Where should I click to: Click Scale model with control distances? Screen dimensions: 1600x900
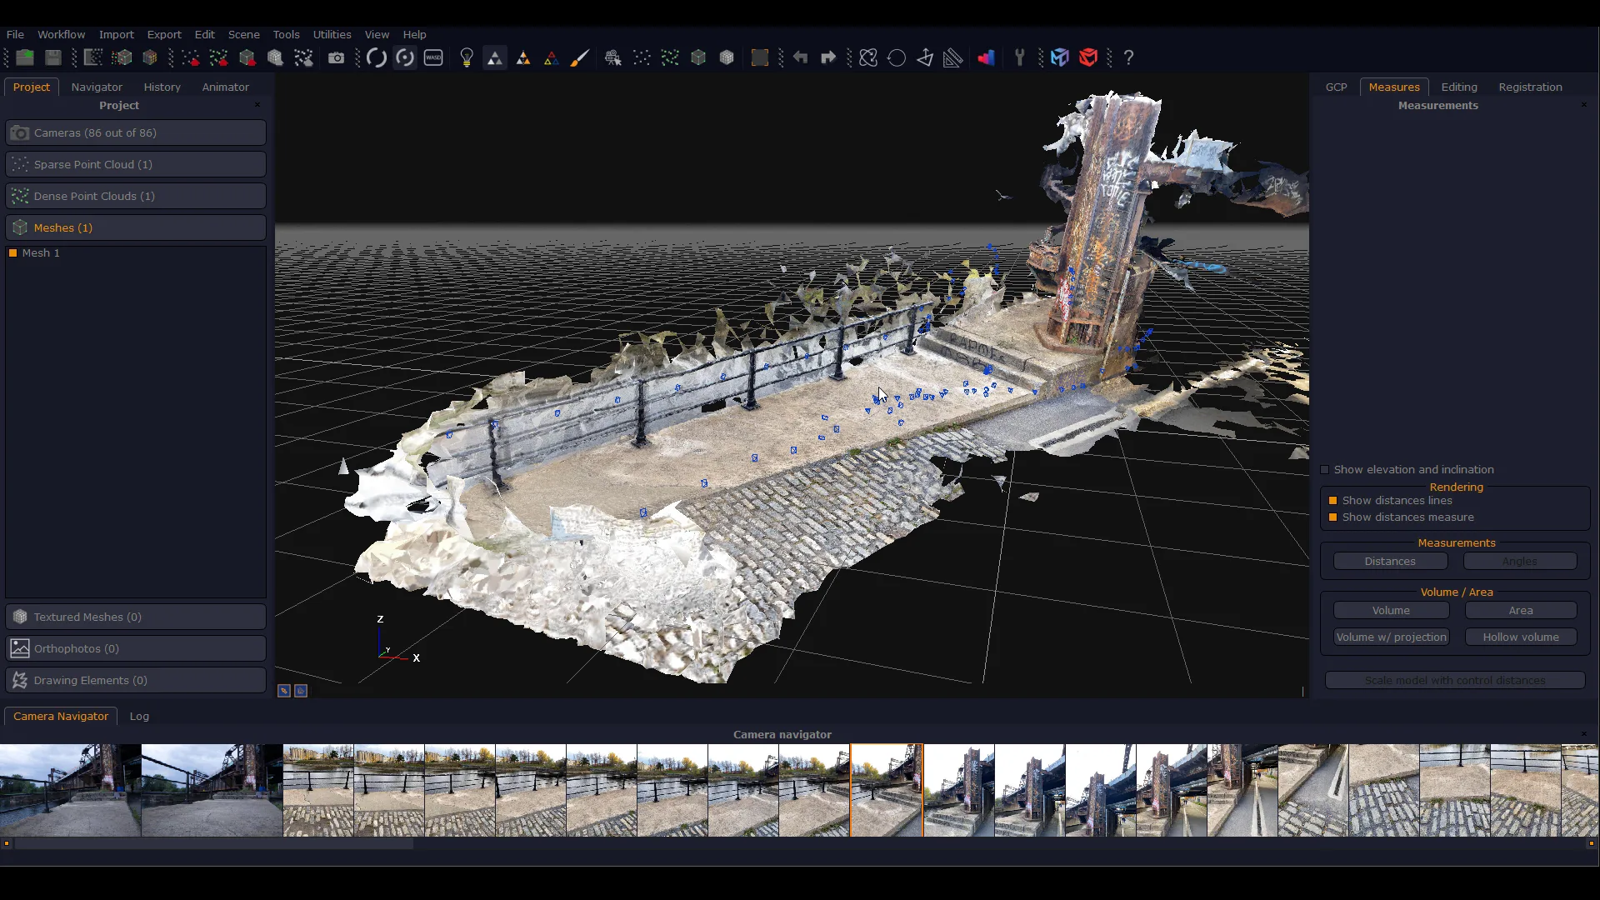click(x=1457, y=680)
